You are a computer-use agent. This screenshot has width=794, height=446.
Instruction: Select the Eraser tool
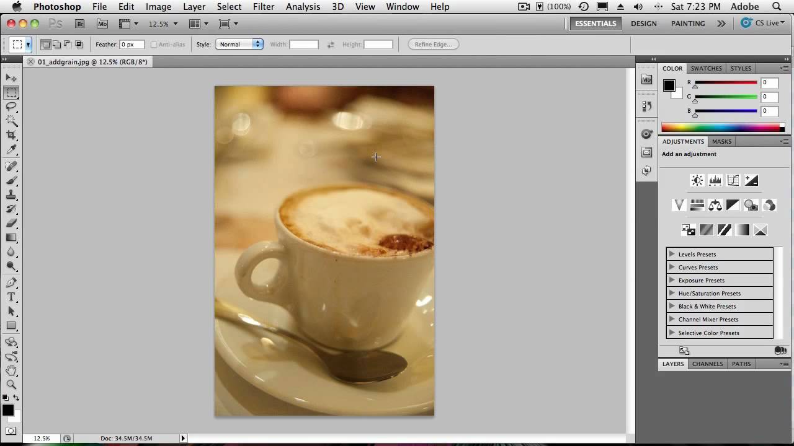coord(11,223)
